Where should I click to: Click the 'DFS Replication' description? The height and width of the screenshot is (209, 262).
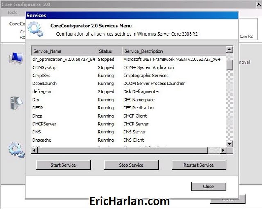(138, 108)
